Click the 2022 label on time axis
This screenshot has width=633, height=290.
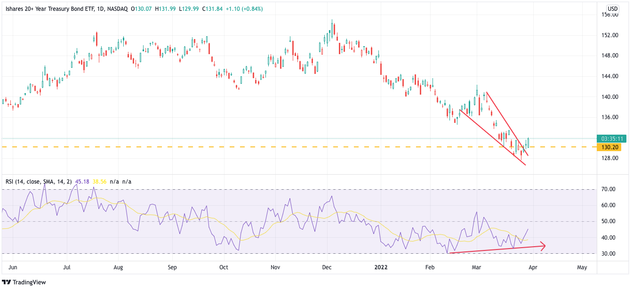click(x=380, y=267)
